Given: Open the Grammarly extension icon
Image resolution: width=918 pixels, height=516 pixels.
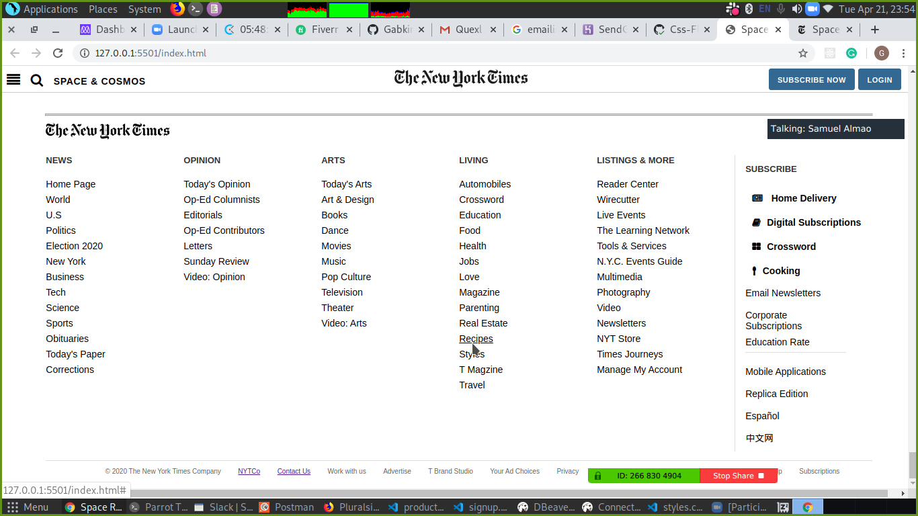Looking at the screenshot, I should click(x=851, y=53).
